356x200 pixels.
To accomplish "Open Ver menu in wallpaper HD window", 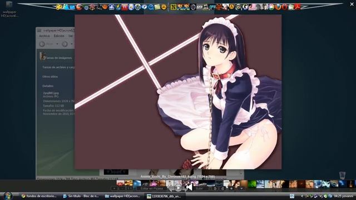I will (71, 36).
